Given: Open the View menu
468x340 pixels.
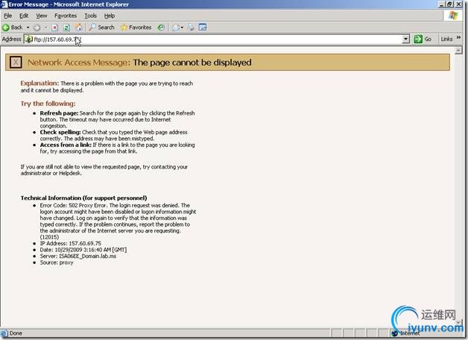Looking at the screenshot, I should click(42, 16).
